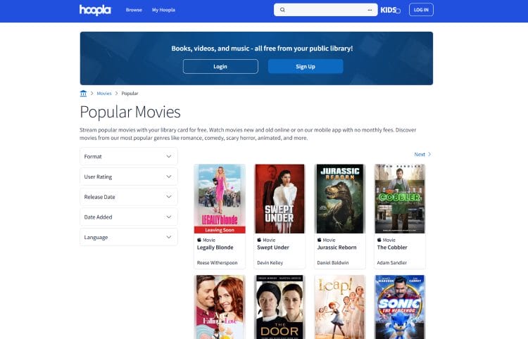Focus the search input field
The image size is (528, 339).
325,10
